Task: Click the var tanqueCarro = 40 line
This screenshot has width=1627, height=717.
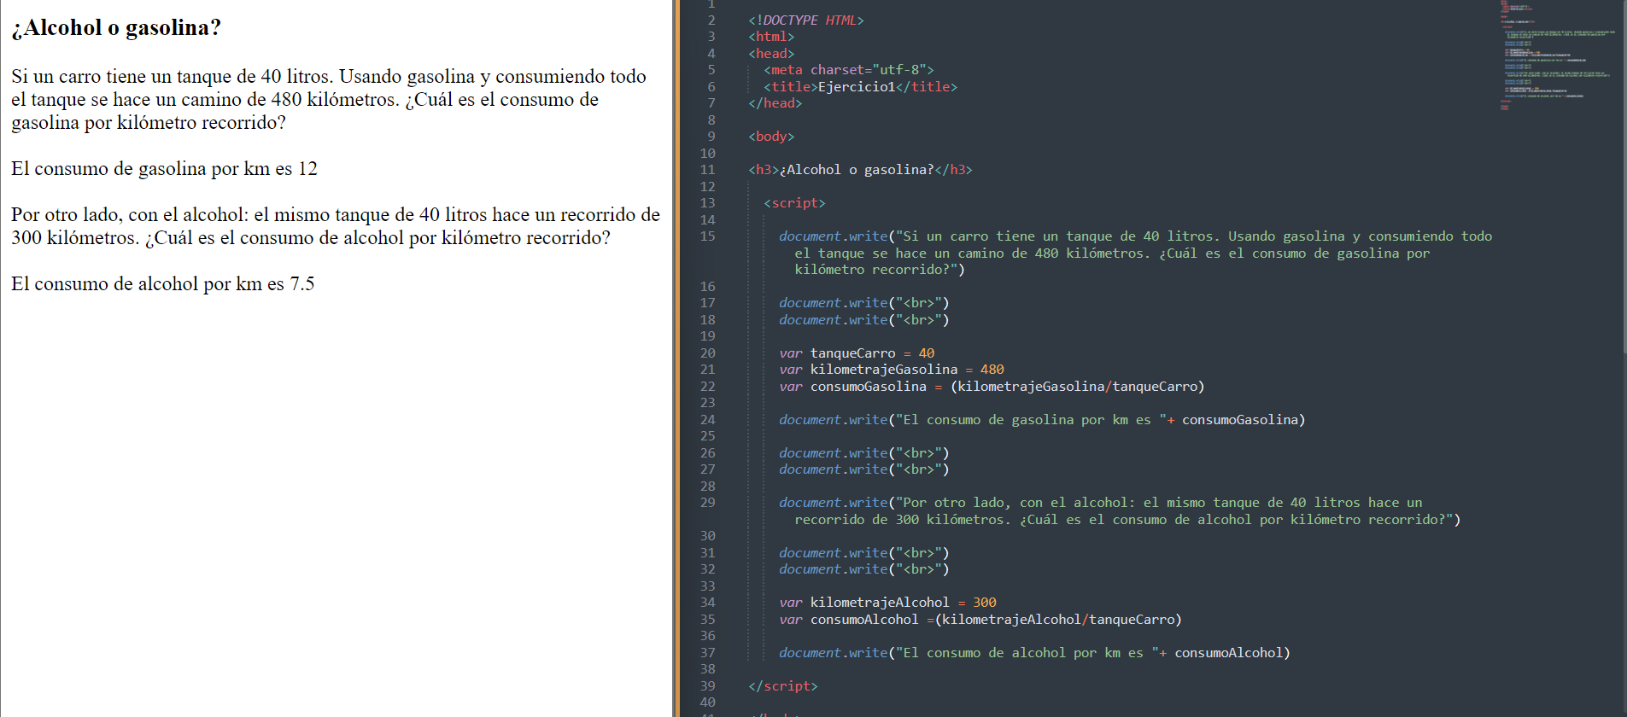Action: point(857,353)
